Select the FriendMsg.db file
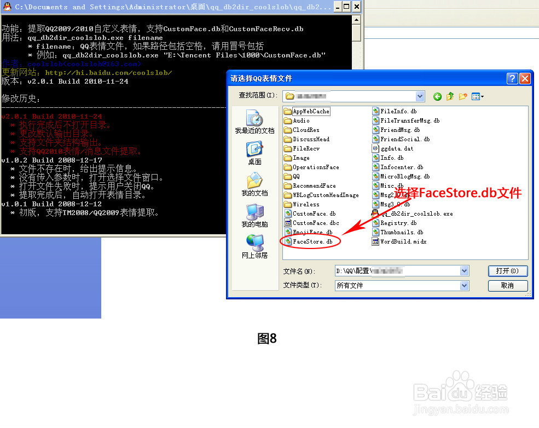The width and height of the screenshot is (539, 428). click(396, 130)
